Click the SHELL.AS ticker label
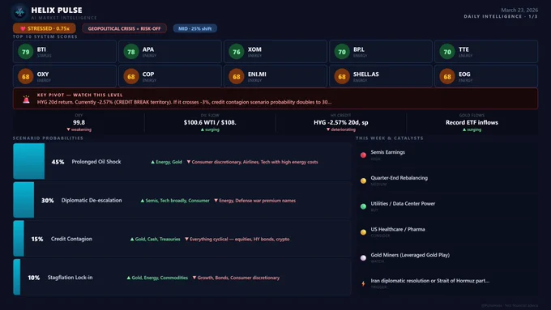This screenshot has height=310, width=551. 365,74
